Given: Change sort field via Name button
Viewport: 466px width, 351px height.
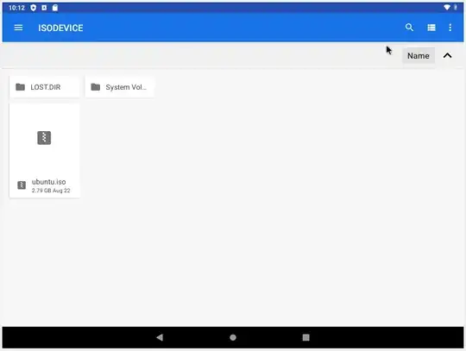Looking at the screenshot, I should 419,56.
